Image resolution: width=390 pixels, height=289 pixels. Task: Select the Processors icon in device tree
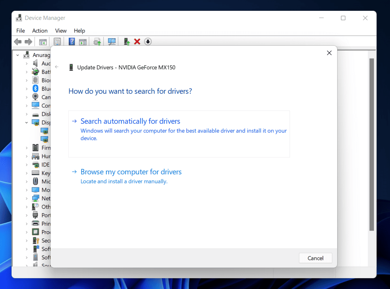35,232
